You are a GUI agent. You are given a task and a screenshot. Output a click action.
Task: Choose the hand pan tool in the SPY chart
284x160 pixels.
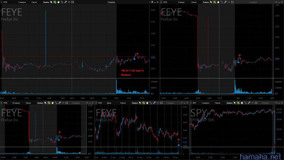click(x=242, y=103)
